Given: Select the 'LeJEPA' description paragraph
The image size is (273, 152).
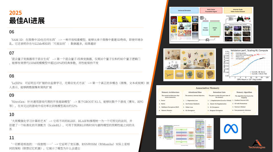Looking at the screenshot, I should tap(79, 85).
